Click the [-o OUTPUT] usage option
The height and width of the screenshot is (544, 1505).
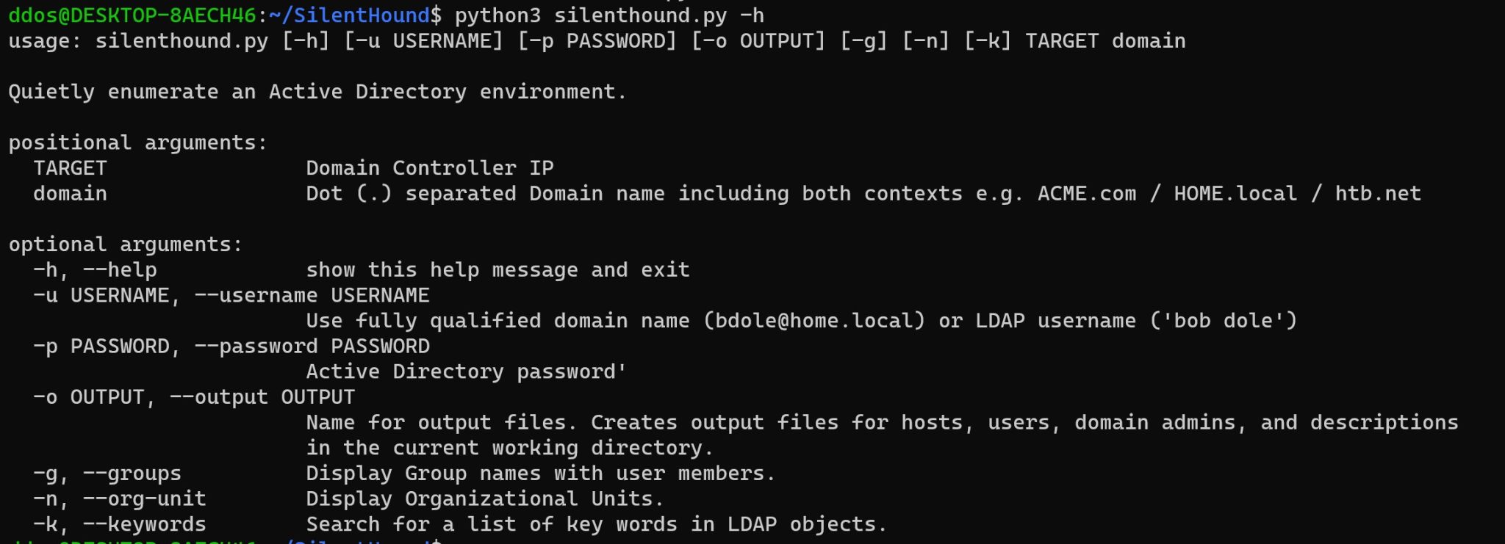758,41
